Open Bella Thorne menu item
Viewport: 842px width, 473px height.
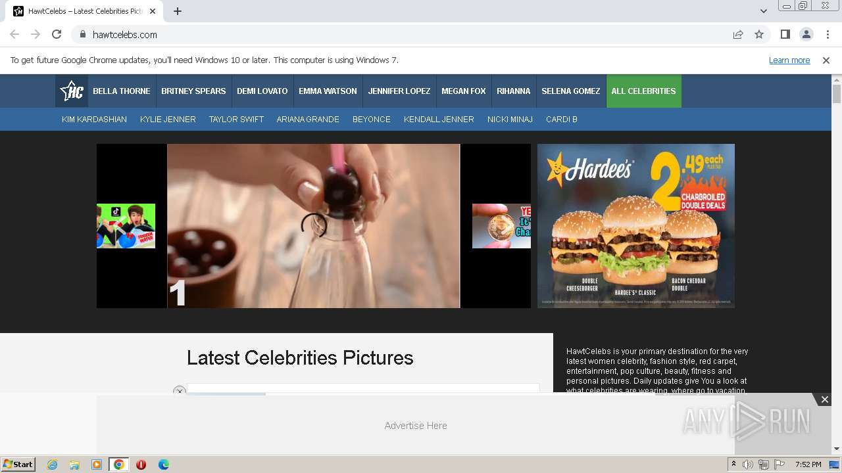[x=122, y=91]
